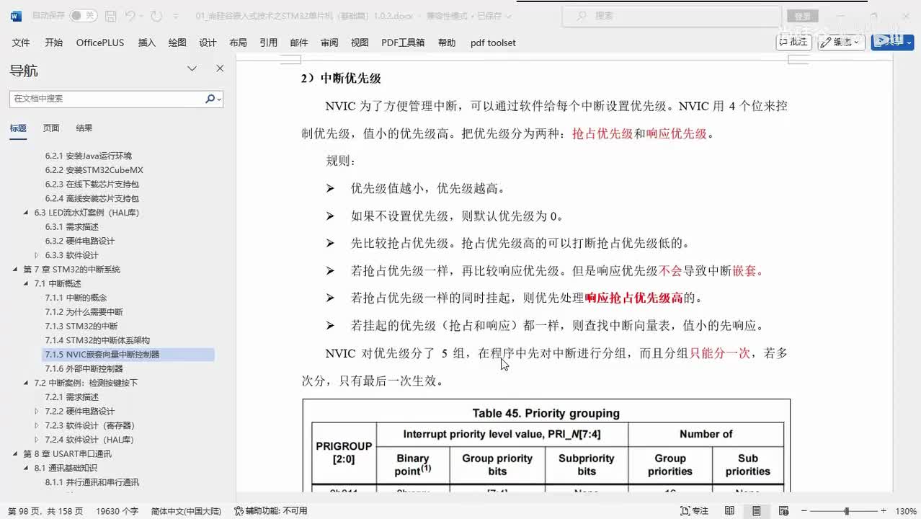Click the 19630 个字 word count
The height and width of the screenshot is (519, 921).
(x=117, y=511)
